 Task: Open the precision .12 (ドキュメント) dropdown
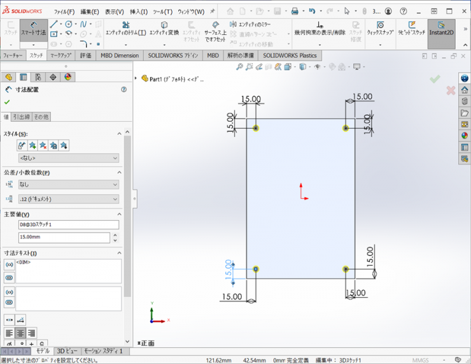(x=68, y=200)
